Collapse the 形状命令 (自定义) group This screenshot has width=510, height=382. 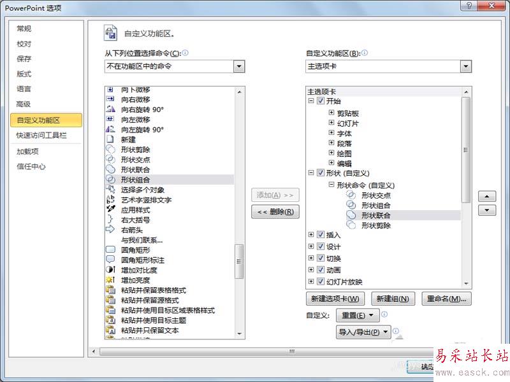coord(331,185)
